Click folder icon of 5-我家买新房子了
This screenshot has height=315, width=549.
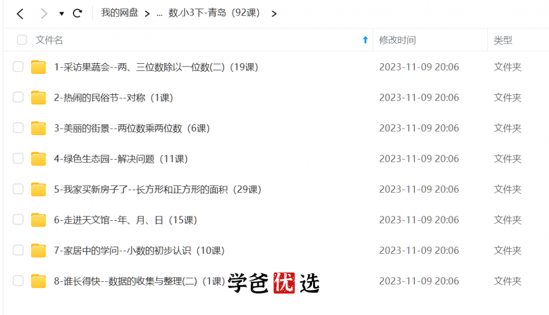point(39,189)
